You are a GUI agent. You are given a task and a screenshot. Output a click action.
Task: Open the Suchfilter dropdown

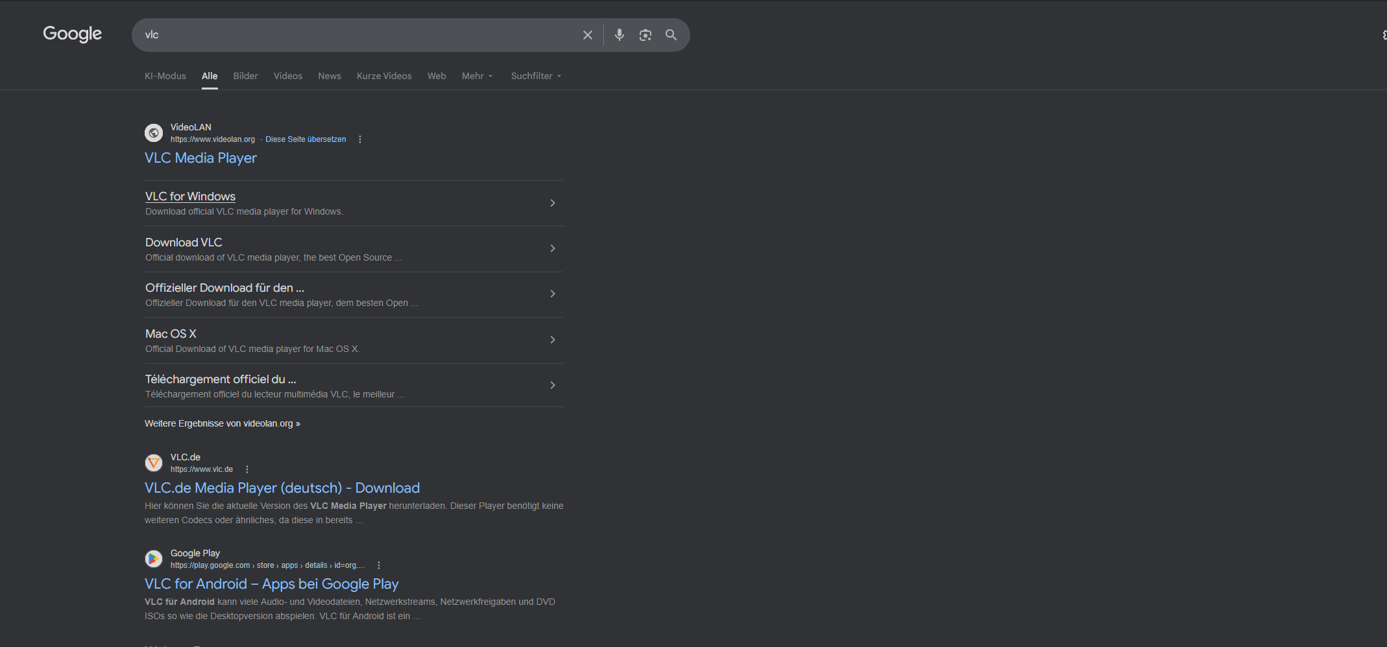537,76
